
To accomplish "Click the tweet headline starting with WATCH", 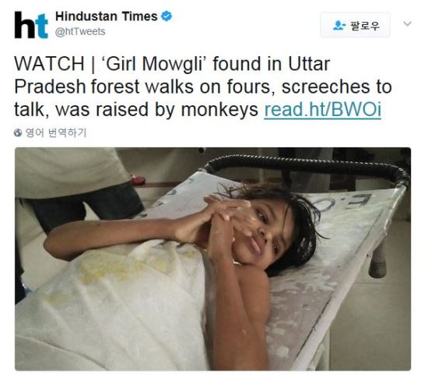I will pyautogui.click(x=203, y=87).
